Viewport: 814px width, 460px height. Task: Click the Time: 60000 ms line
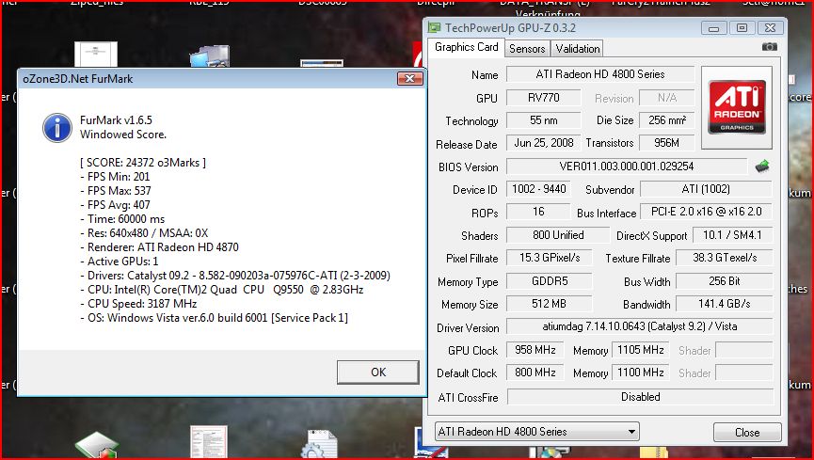[122, 218]
